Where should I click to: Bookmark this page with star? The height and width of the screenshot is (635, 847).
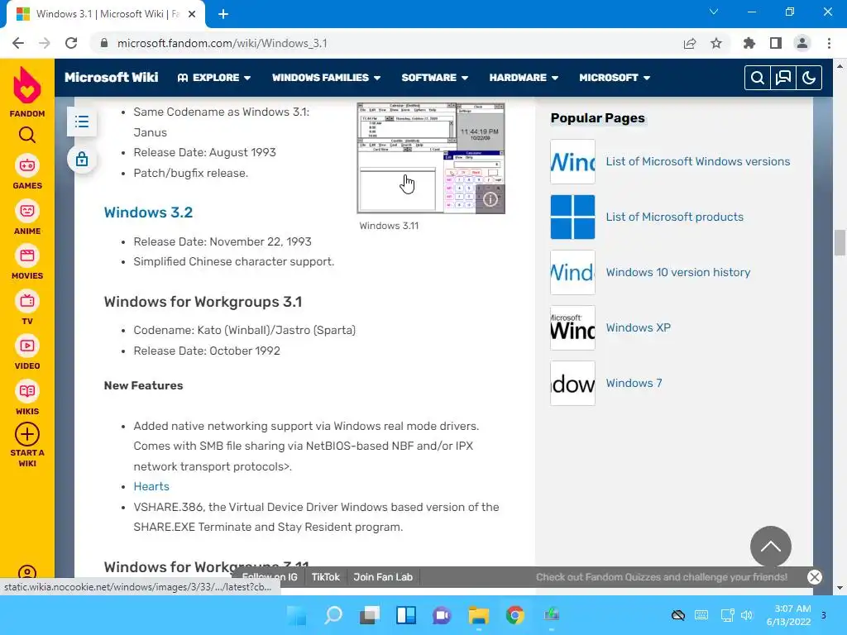click(716, 43)
